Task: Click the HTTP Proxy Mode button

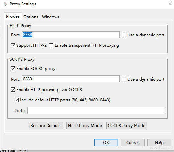Action: click(85, 126)
